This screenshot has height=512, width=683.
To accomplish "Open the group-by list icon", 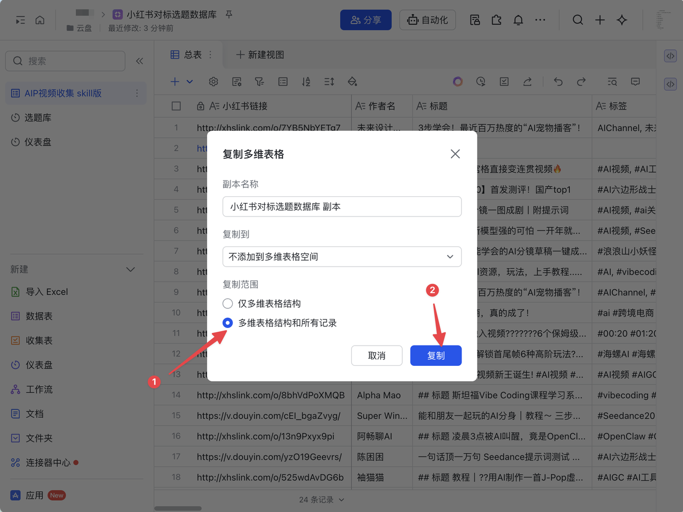I will click(283, 82).
